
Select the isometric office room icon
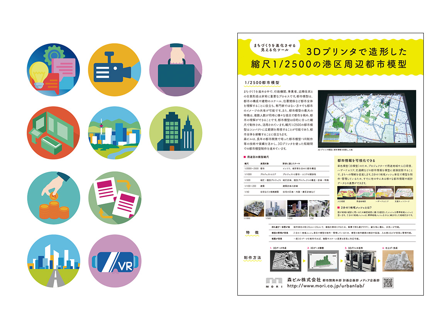(x=54, y=133)
